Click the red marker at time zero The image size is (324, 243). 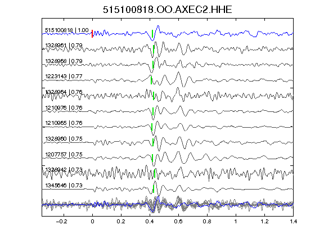[x=92, y=34]
